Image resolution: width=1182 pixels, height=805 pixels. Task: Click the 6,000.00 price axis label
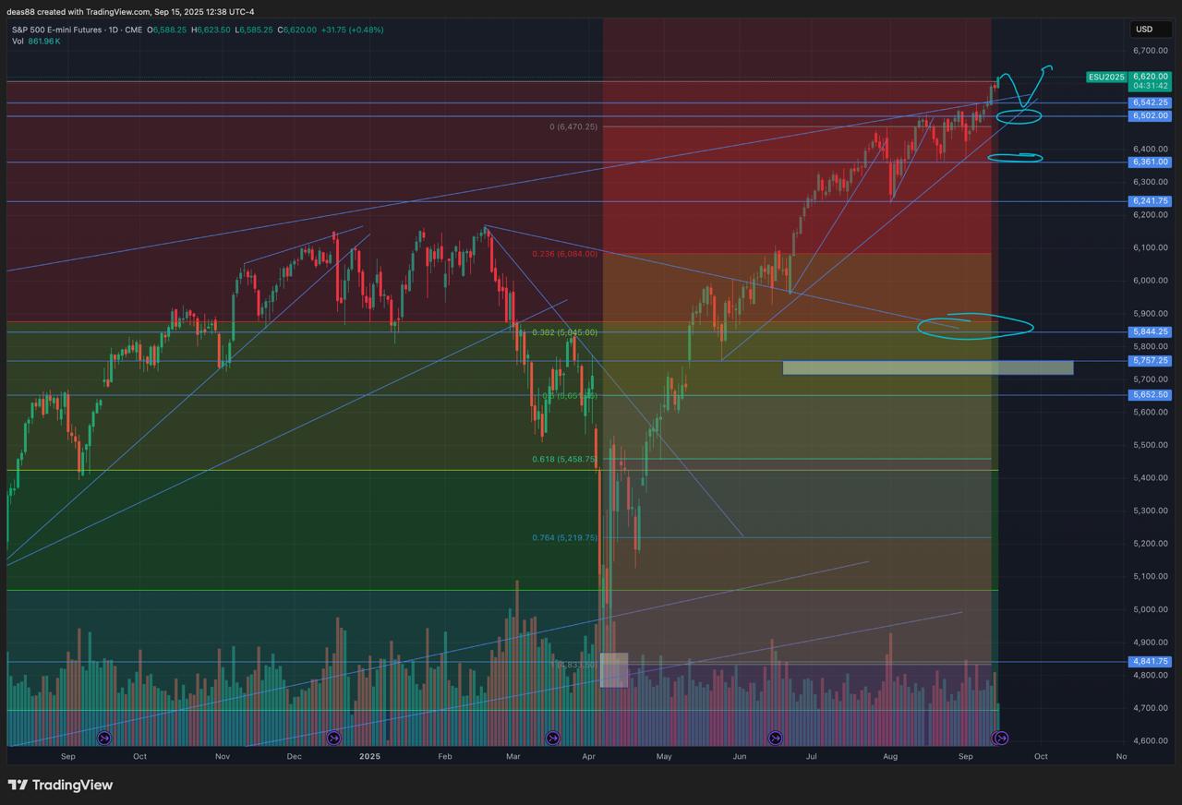point(1151,281)
